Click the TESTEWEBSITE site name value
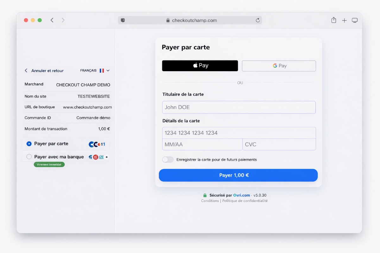The image size is (380, 253). (x=94, y=96)
